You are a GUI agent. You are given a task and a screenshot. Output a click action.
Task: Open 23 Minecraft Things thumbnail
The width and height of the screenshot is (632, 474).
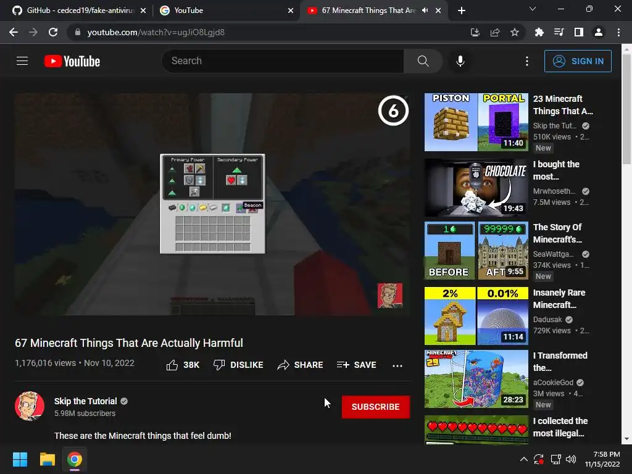pyautogui.click(x=476, y=122)
